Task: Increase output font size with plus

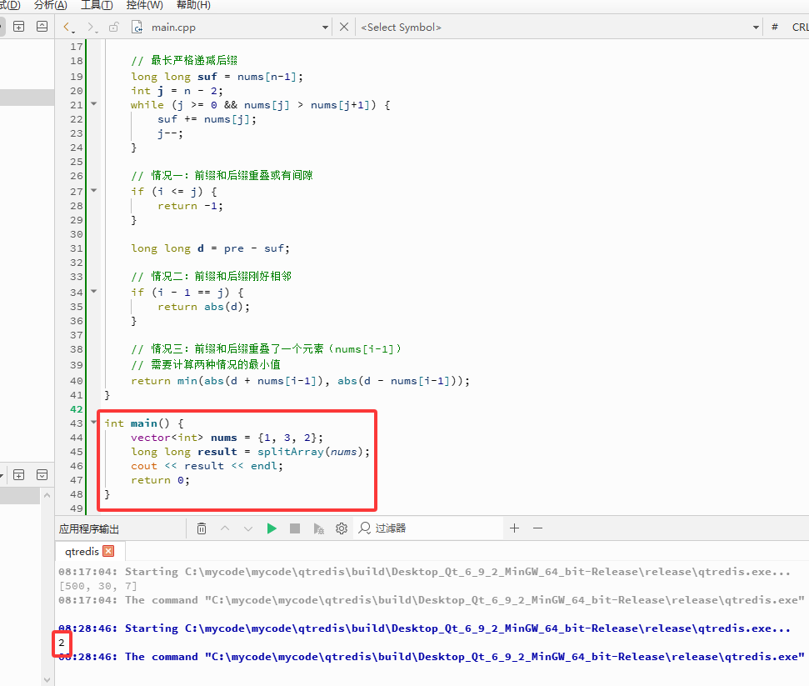Action: (x=514, y=528)
